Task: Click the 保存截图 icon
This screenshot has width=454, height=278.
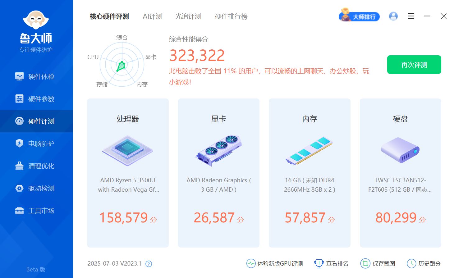Action: pyautogui.click(x=365, y=263)
